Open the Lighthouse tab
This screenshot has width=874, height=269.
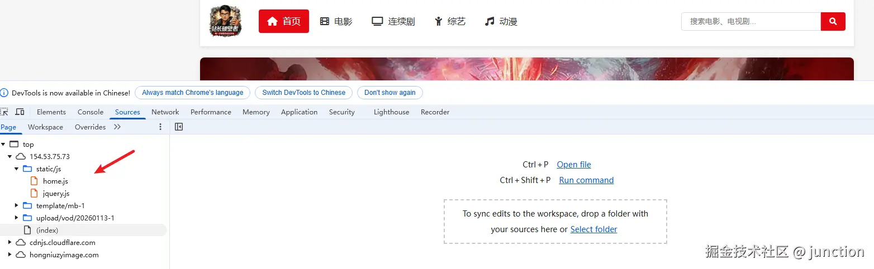[x=391, y=112]
